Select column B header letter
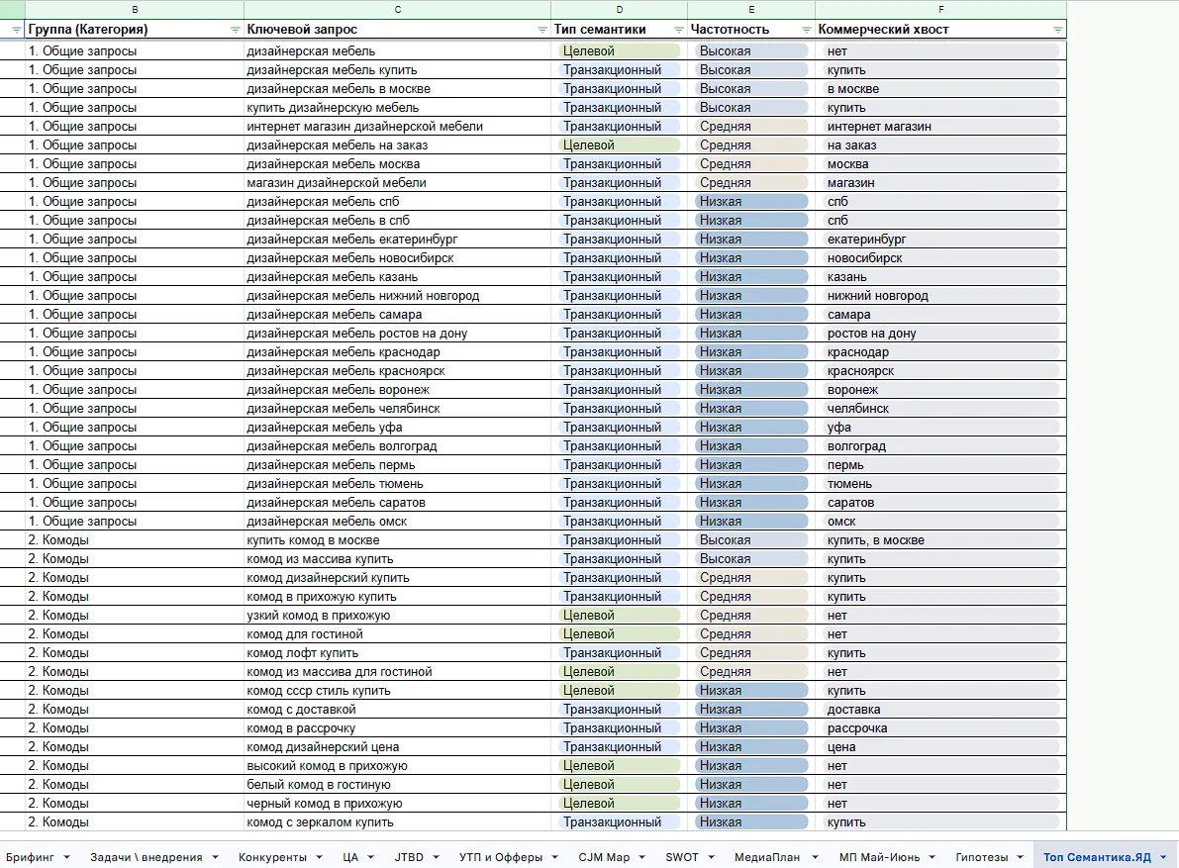 coord(135,10)
